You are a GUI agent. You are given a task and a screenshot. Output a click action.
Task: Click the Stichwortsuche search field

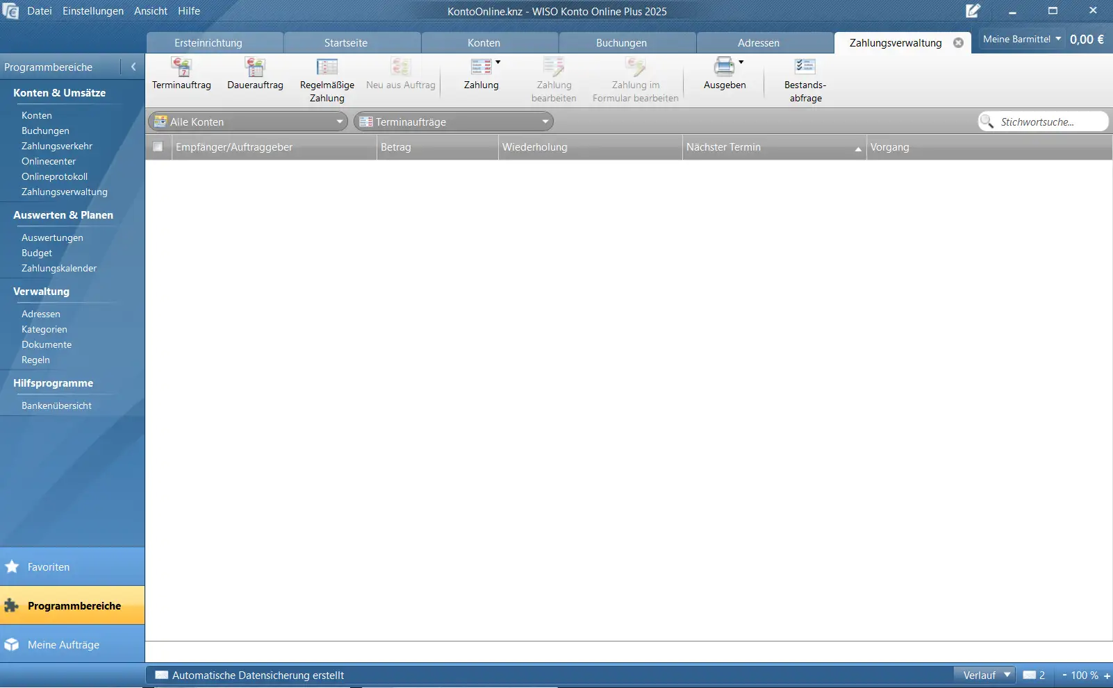[x=1049, y=121]
